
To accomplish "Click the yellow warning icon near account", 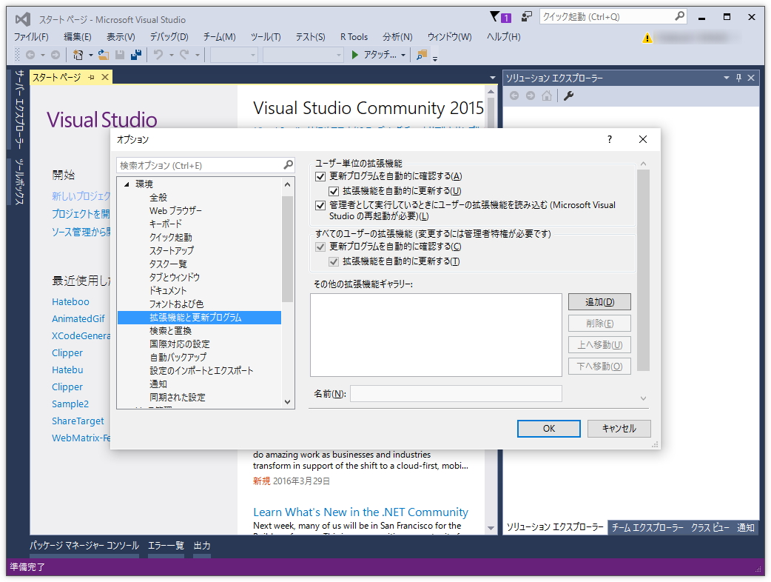I will (x=647, y=37).
